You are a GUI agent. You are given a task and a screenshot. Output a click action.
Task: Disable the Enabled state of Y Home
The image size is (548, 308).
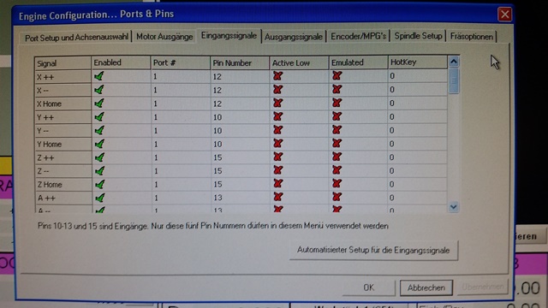99,144
